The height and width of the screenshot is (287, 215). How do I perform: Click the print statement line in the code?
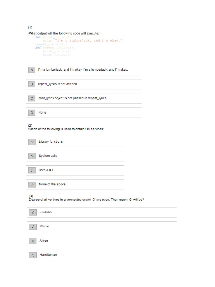(x=83, y=41)
